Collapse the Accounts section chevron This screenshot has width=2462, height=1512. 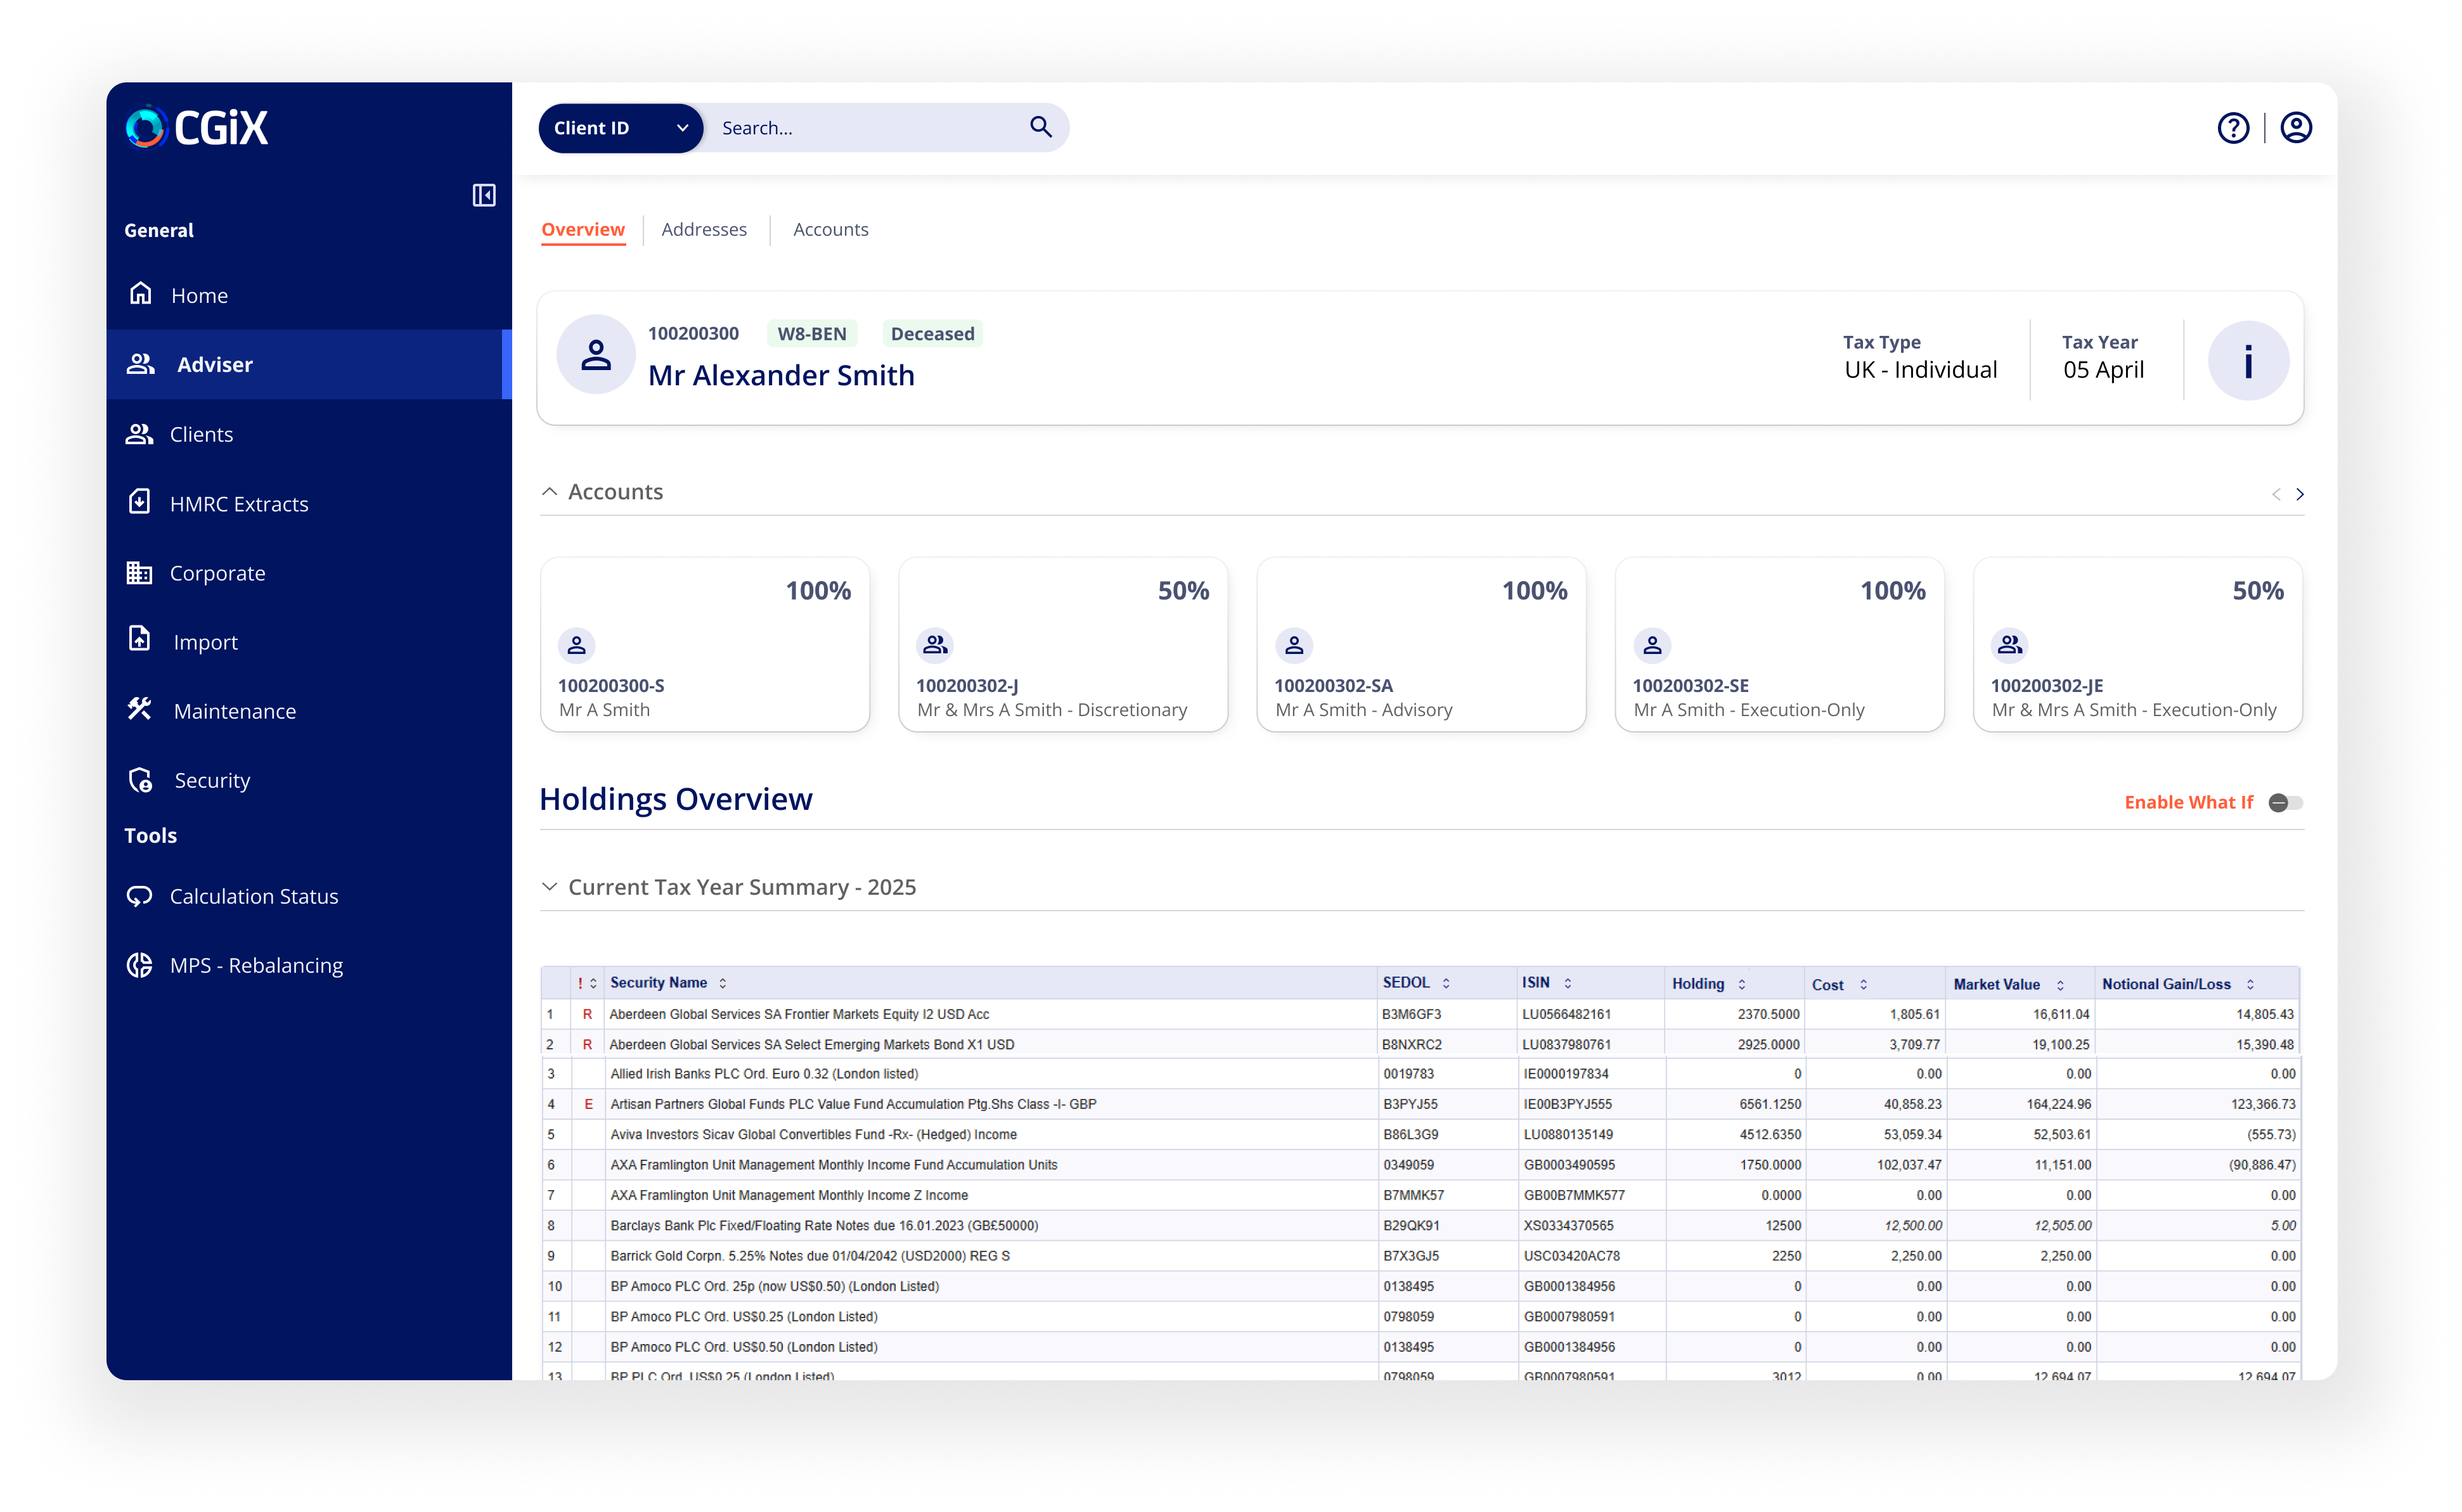pyautogui.click(x=549, y=492)
